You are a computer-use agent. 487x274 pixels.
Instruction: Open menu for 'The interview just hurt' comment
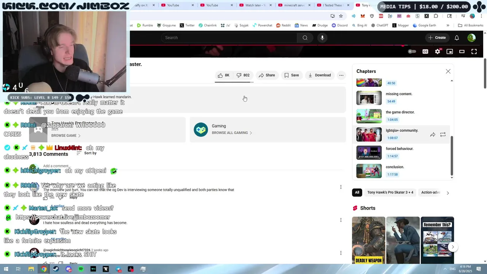[x=341, y=187]
